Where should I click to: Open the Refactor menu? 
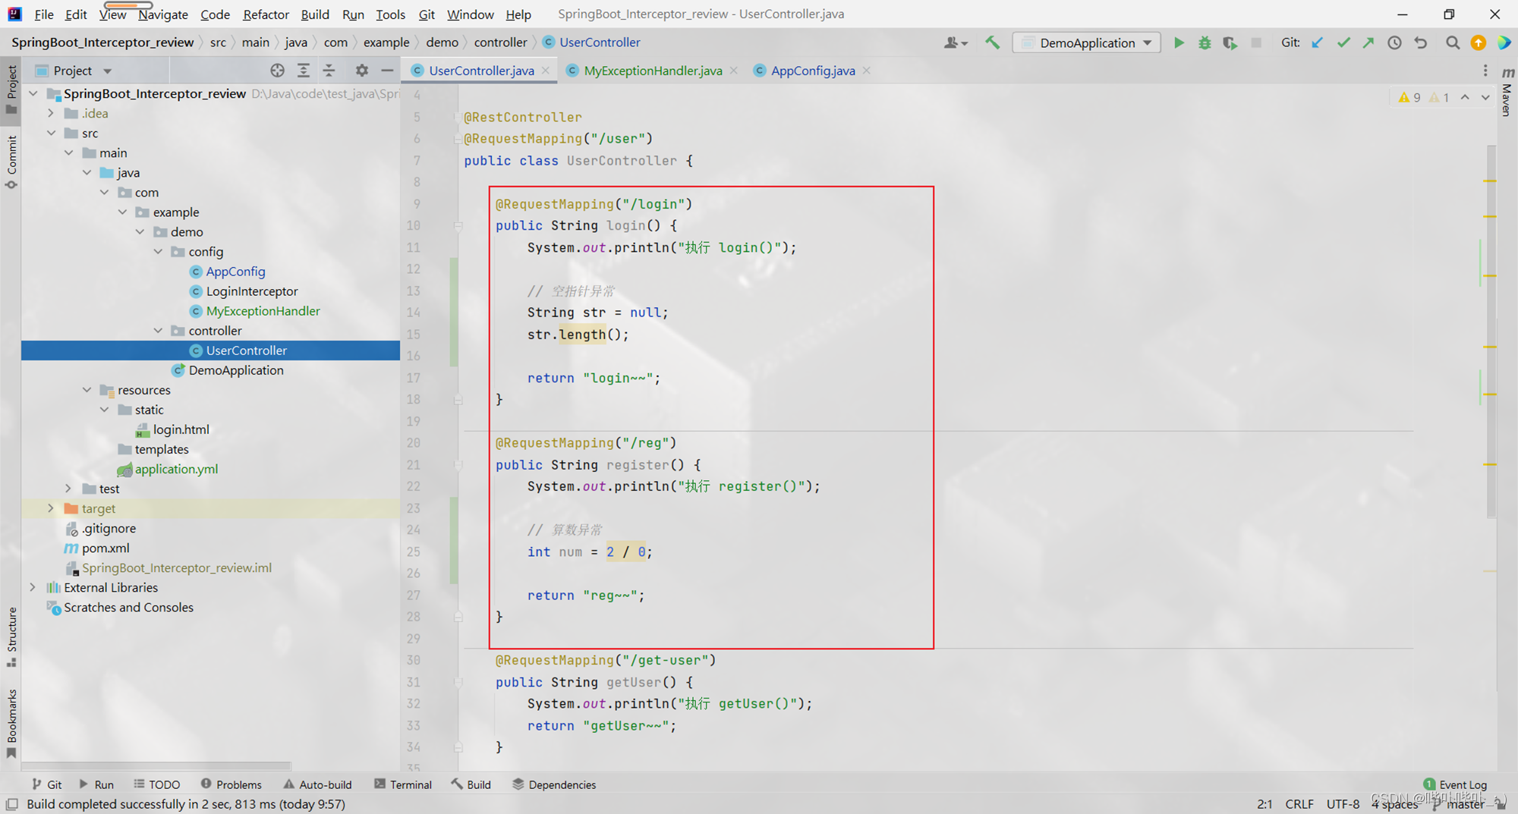point(266,14)
